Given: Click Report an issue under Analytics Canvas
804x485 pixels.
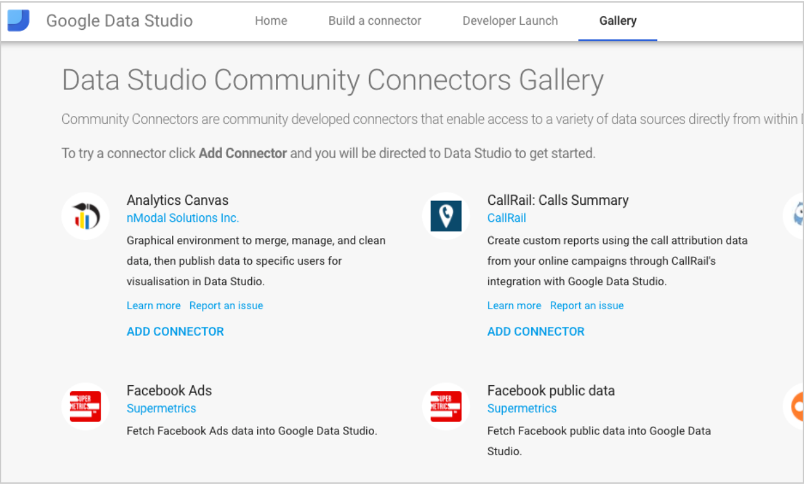Looking at the screenshot, I should 226,305.
